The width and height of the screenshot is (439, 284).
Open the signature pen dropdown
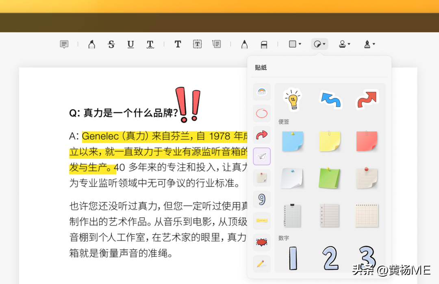[x=369, y=44]
